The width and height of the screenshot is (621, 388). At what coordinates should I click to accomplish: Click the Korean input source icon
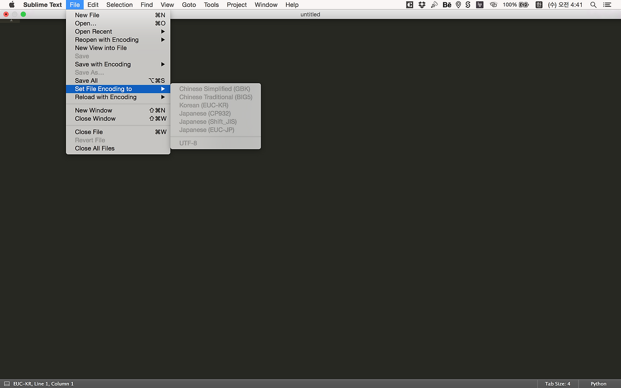click(x=539, y=5)
